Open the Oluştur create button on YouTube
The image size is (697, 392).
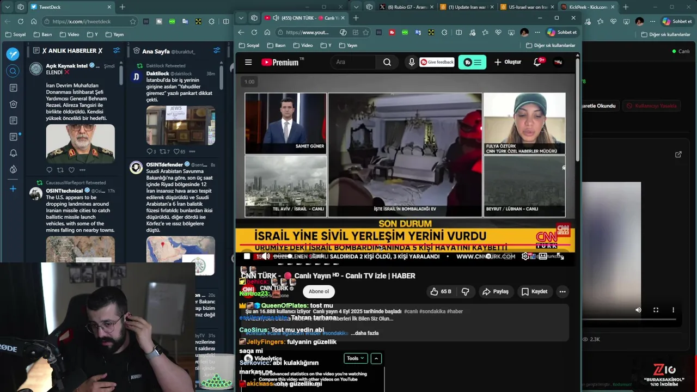[x=508, y=62]
